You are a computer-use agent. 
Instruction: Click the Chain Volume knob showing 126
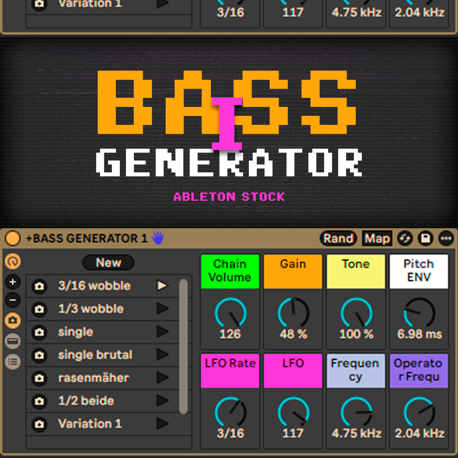pos(231,313)
